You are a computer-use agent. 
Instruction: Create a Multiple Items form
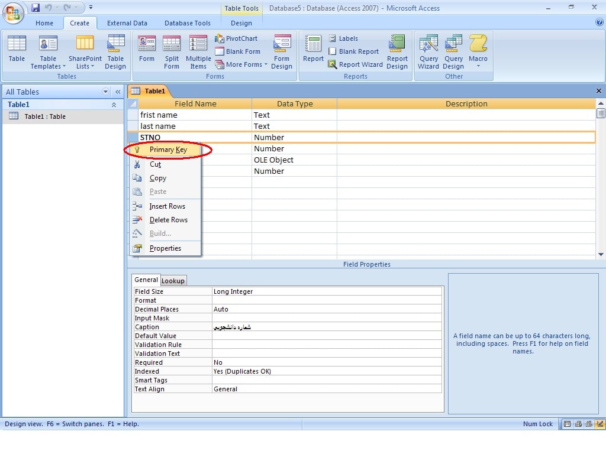coord(198,52)
